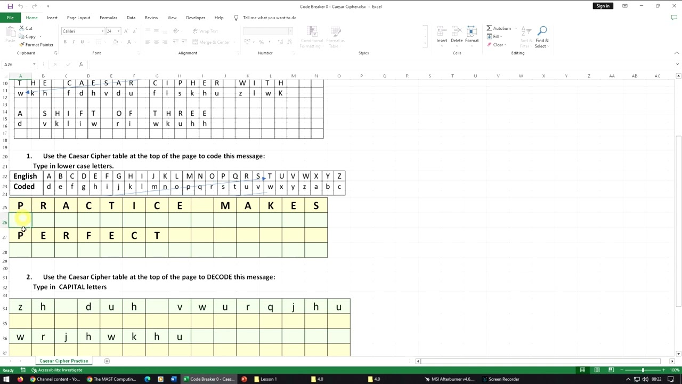
Task: Collapse the ribbon with the chevron
Action: pyautogui.click(x=677, y=53)
